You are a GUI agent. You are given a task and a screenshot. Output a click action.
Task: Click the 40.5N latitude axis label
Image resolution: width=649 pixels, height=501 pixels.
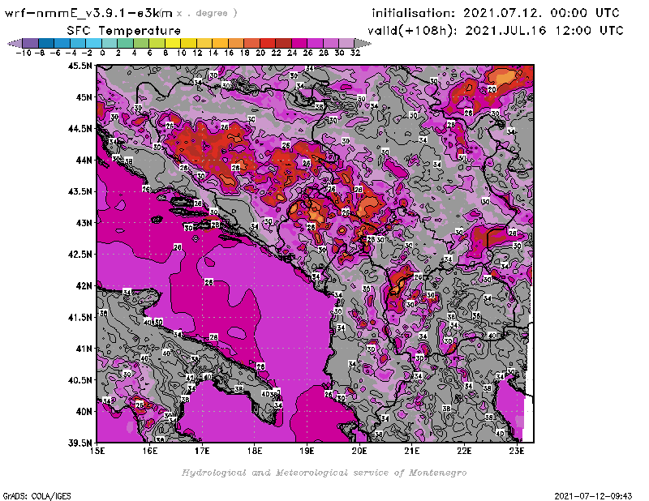[80, 380]
